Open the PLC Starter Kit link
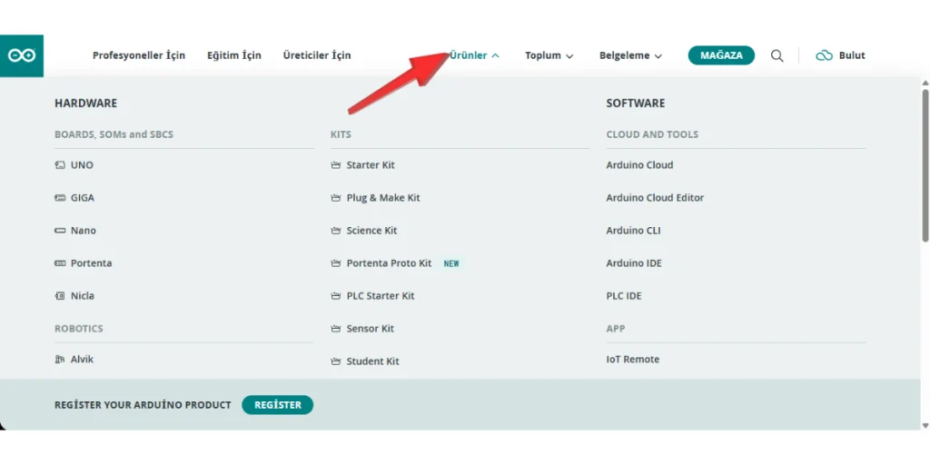 point(381,296)
